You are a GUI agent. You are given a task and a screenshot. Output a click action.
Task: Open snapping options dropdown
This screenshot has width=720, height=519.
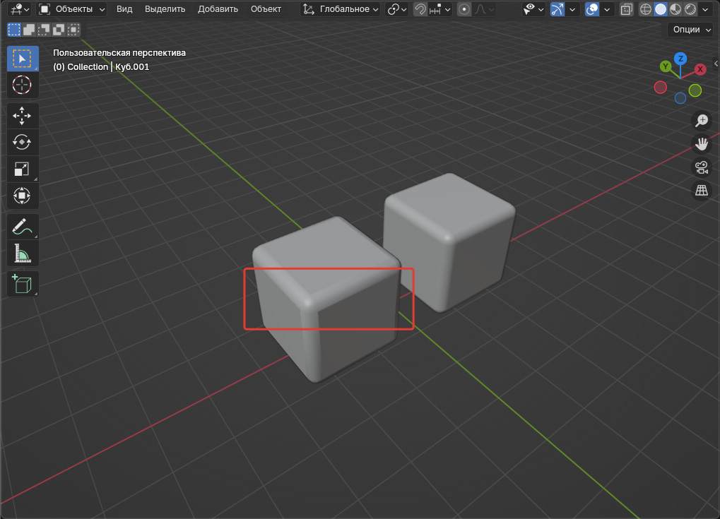pos(439,8)
